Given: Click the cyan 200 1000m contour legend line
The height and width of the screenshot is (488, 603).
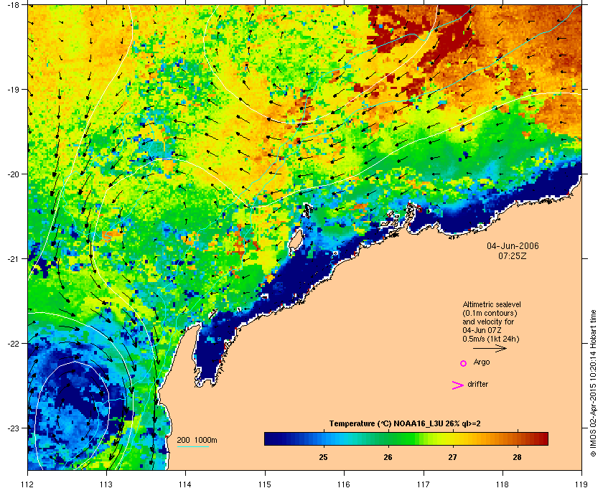Looking at the screenshot, I should [x=193, y=447].
